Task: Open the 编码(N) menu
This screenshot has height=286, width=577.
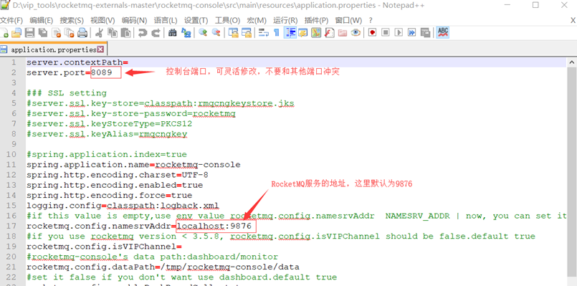Action: pyautogui.click(x=134, y=20)
